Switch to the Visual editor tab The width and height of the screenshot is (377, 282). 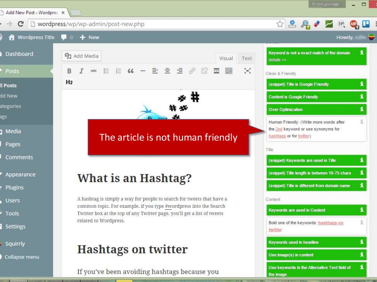pos(226,58)
